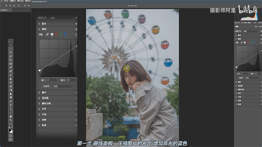Select blue channel circle in enlarged curve panel
Viewport: 262px width, 147px height.
pos(65,35)
